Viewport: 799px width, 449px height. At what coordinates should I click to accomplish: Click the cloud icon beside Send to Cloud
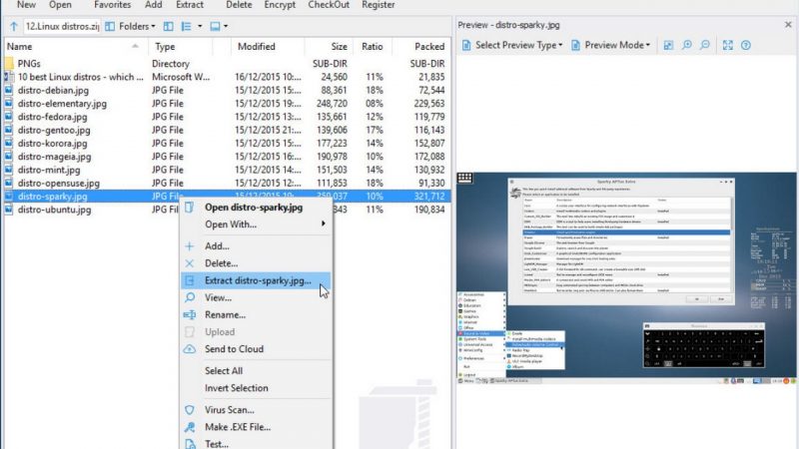tap(190, 349)
